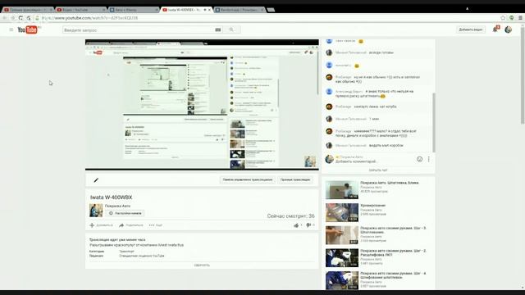Switch to the fifth browser tab
The width and height of the screenshot is (525, 295).
click(240, 10)
